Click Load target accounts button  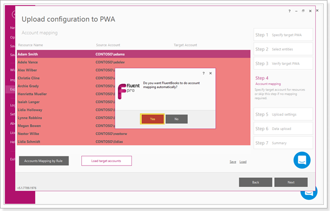coord(106,161)
